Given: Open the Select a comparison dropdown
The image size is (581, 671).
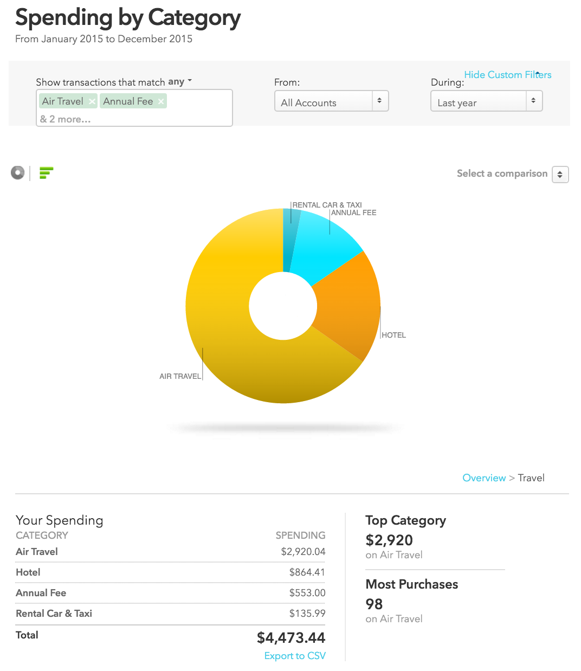Looking at the screenshot, I should pyautogui.click(x=502, y=173).
